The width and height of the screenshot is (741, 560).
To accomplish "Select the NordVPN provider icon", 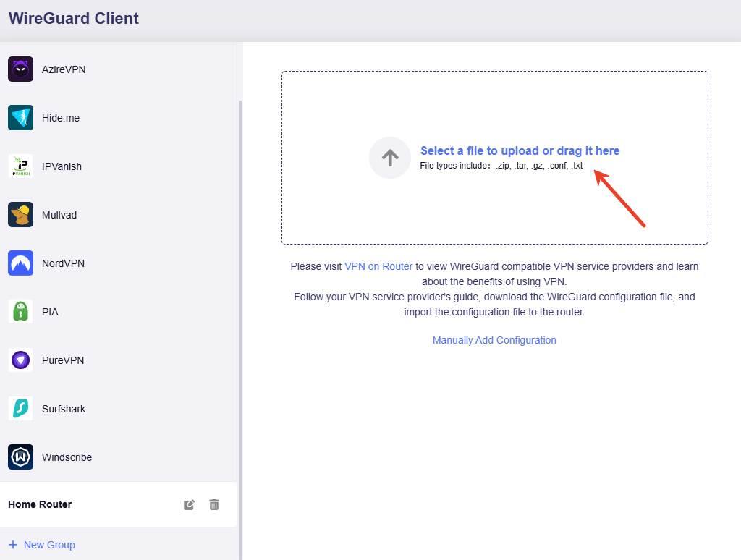I will (x=20, y=263).
